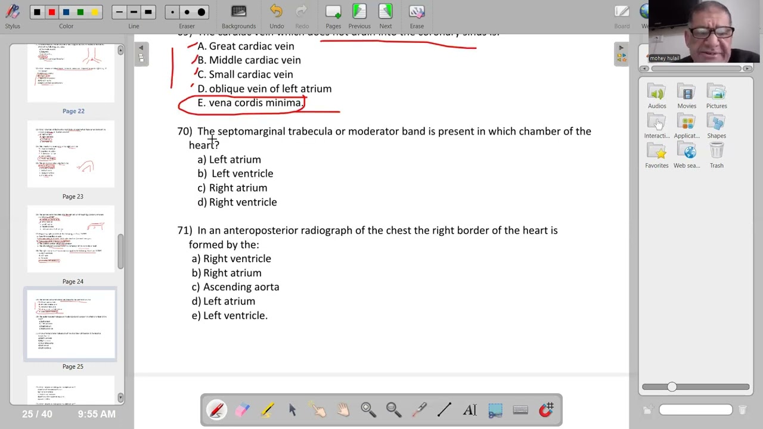This screenshot has width=763, height=429.
Task: Click the thumbnail panel scroll-up arrow
Action: 120,50
